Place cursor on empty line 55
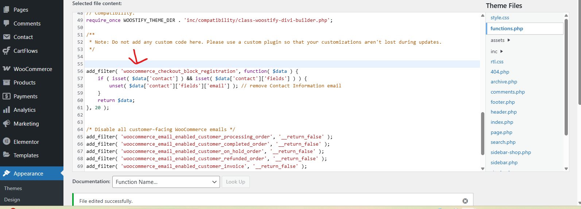 (x=255, y=64)
